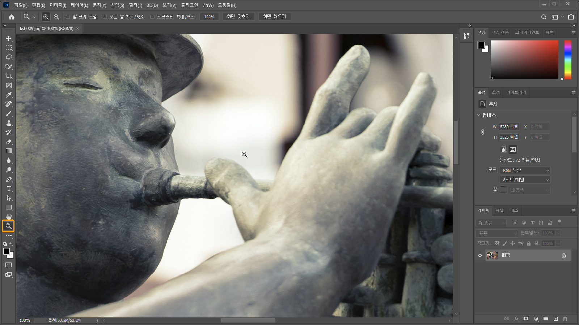Click foreground color swatch in toolbox
The height and width of the screenshot is (325, 579).
(x=7, y=252)
